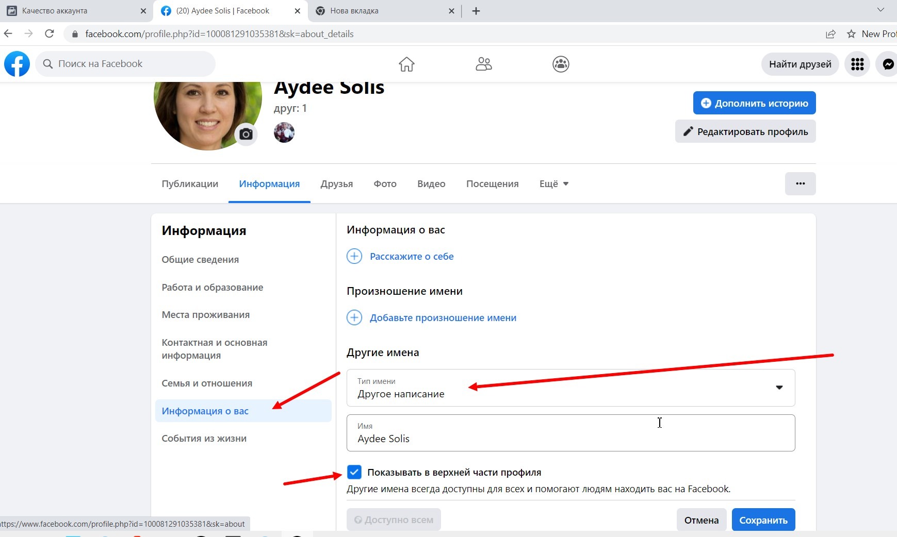Open the Groups icon in top navigation

point(561,64)
